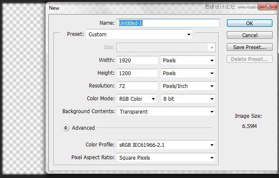The width and height of the screenshot is (279, 178).
Task: Open the Preset dropdown showing Custom
Action: [x=139, y=35]
